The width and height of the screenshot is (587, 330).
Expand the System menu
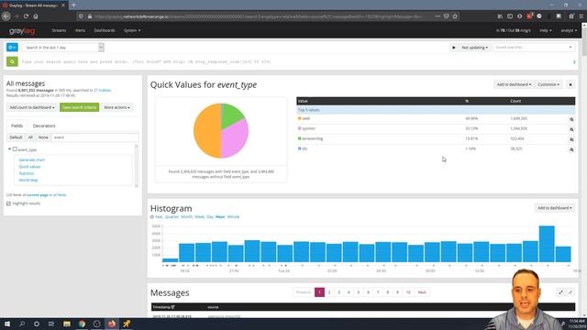(132, 30)
